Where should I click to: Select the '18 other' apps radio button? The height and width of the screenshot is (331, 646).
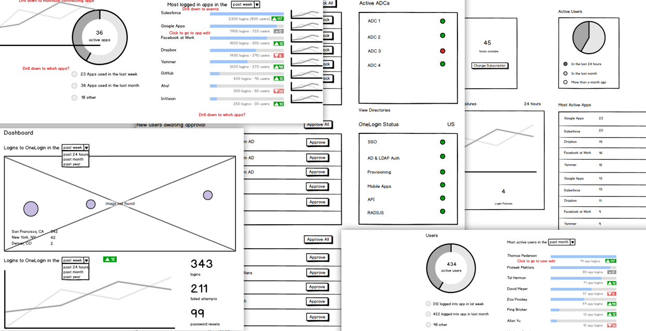[74, 97]
